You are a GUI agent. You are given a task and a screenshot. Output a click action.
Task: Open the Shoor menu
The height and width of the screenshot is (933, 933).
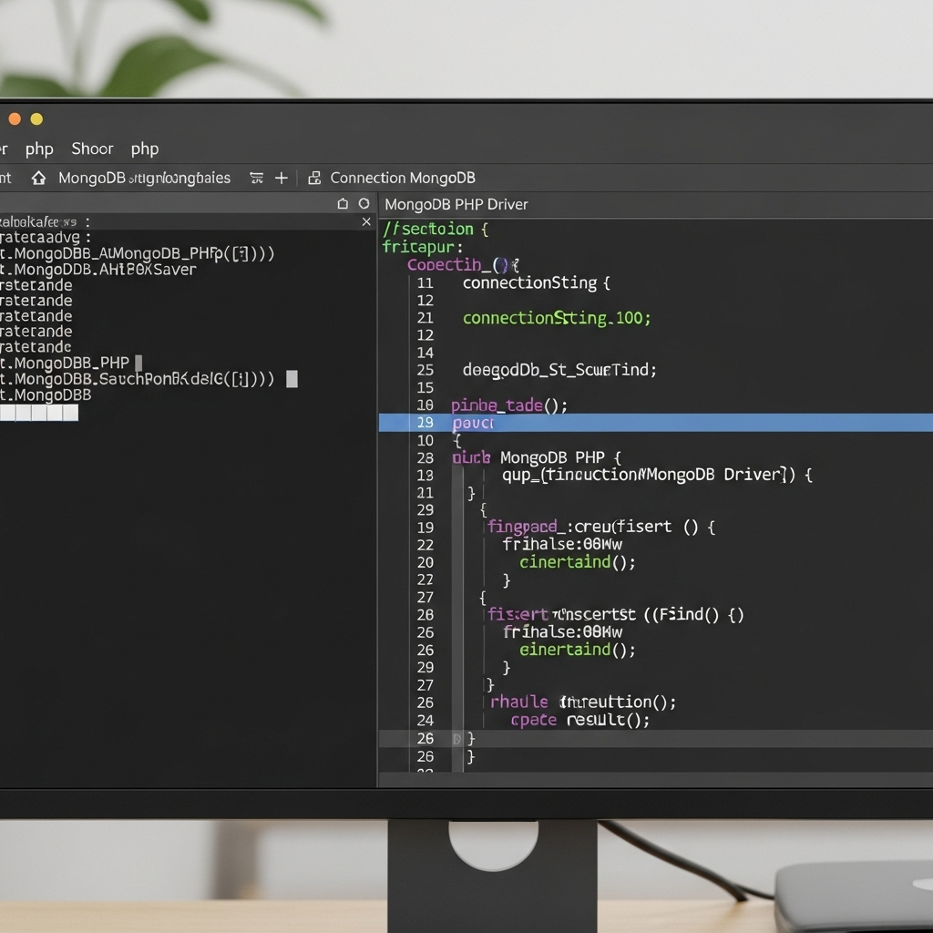coord(92,149)
